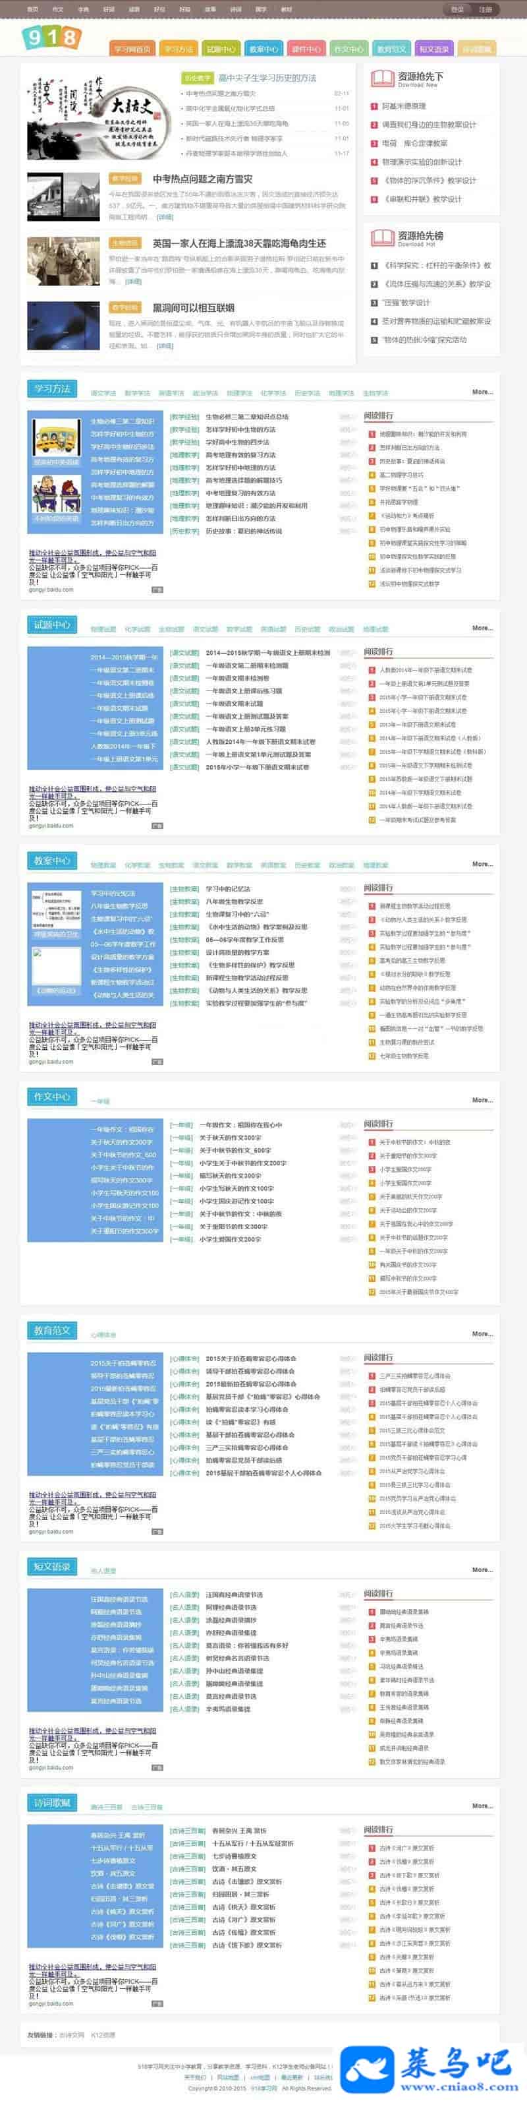Open 物理演示实验的创新设计 resource
Screen dimensions: 527x2101
422,162
